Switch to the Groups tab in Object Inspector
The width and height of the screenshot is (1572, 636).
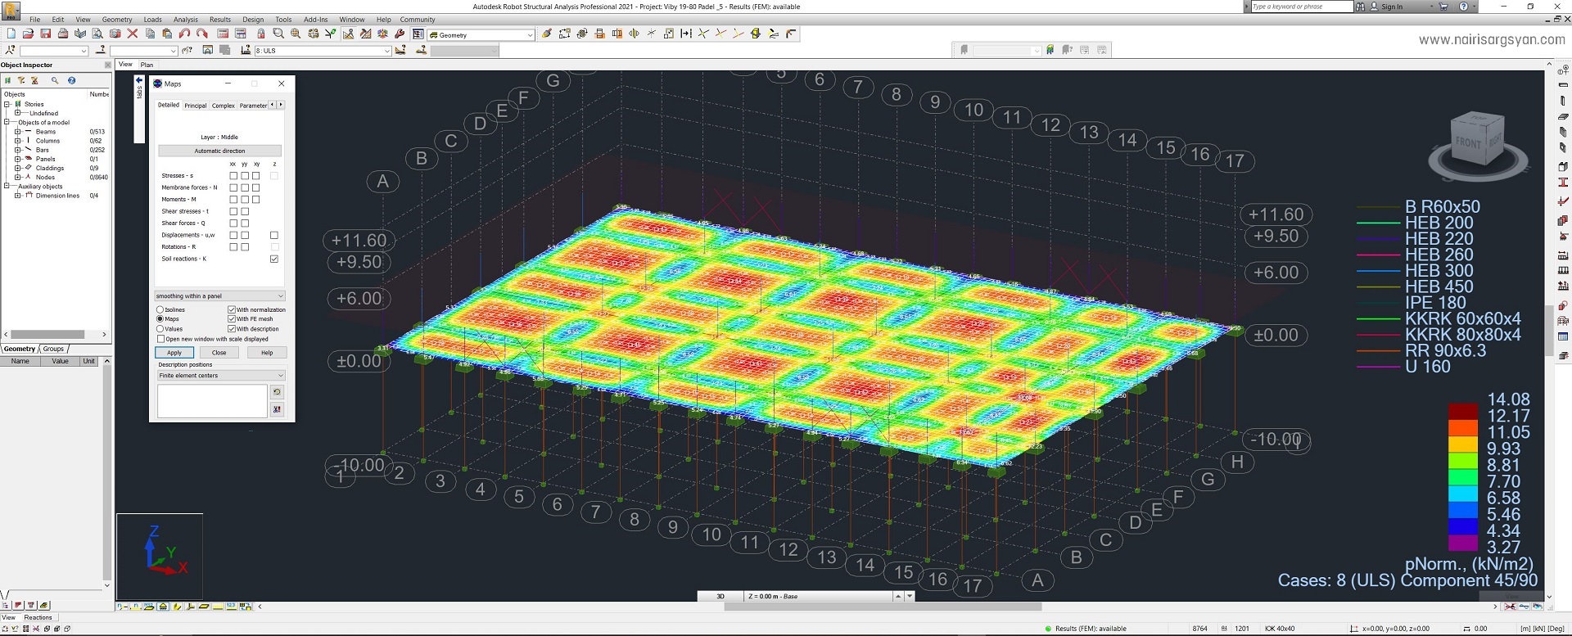[54, 349]
